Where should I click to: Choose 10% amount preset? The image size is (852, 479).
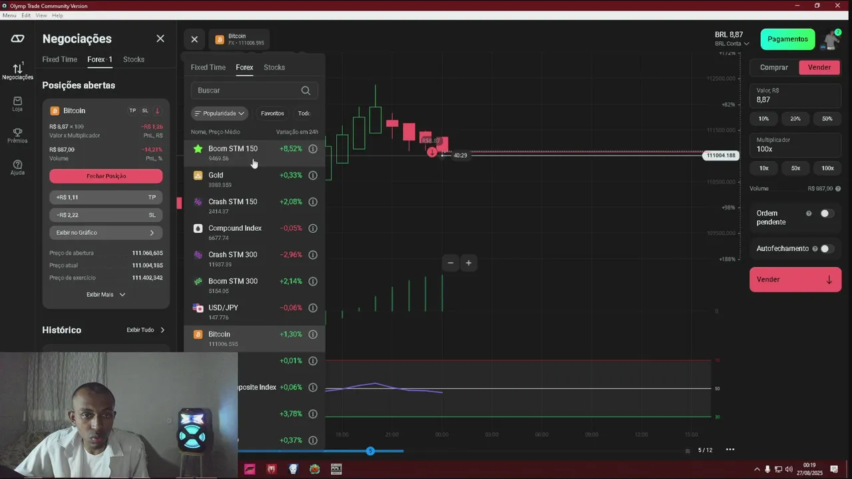click(764, 119)
